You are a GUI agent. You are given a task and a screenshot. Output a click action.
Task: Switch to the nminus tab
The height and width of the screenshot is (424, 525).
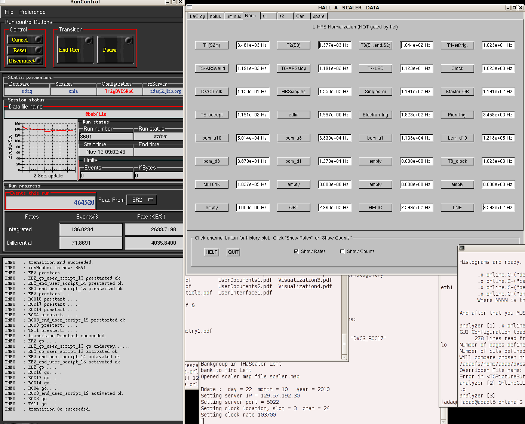(234, 16)
